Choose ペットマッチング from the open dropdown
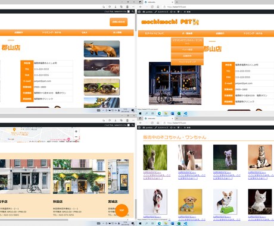Screen dimensions: 274x226 tap(187, 62)
